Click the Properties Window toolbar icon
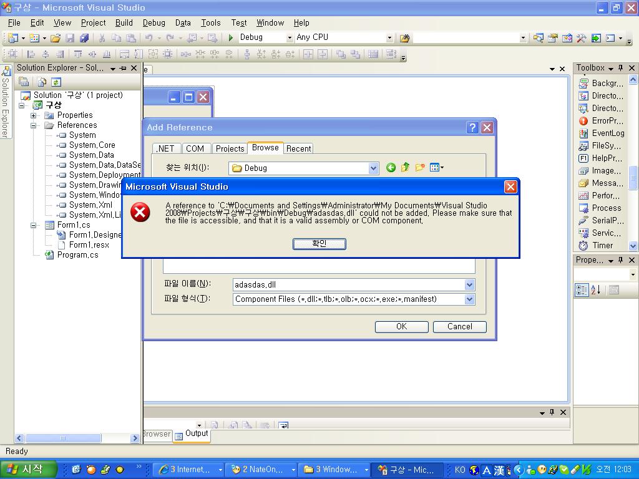Screen dimensions: 639x479 click(x=553, y=38)
